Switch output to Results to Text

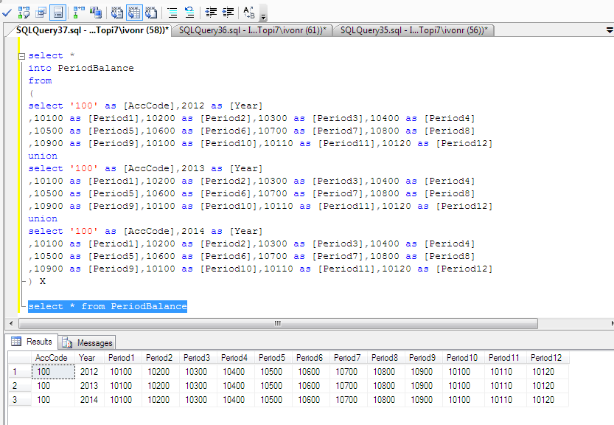pos(116,13)
